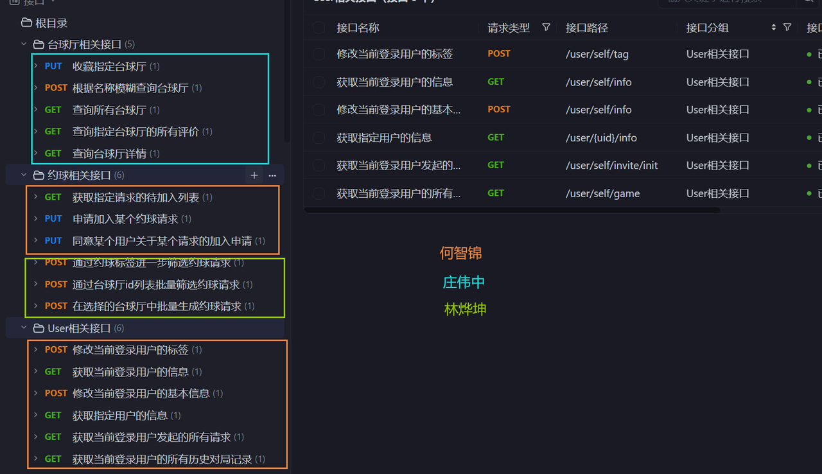
Task: Open the more options (…) on 约球相关接口
Action: click(x=272, y=175)
